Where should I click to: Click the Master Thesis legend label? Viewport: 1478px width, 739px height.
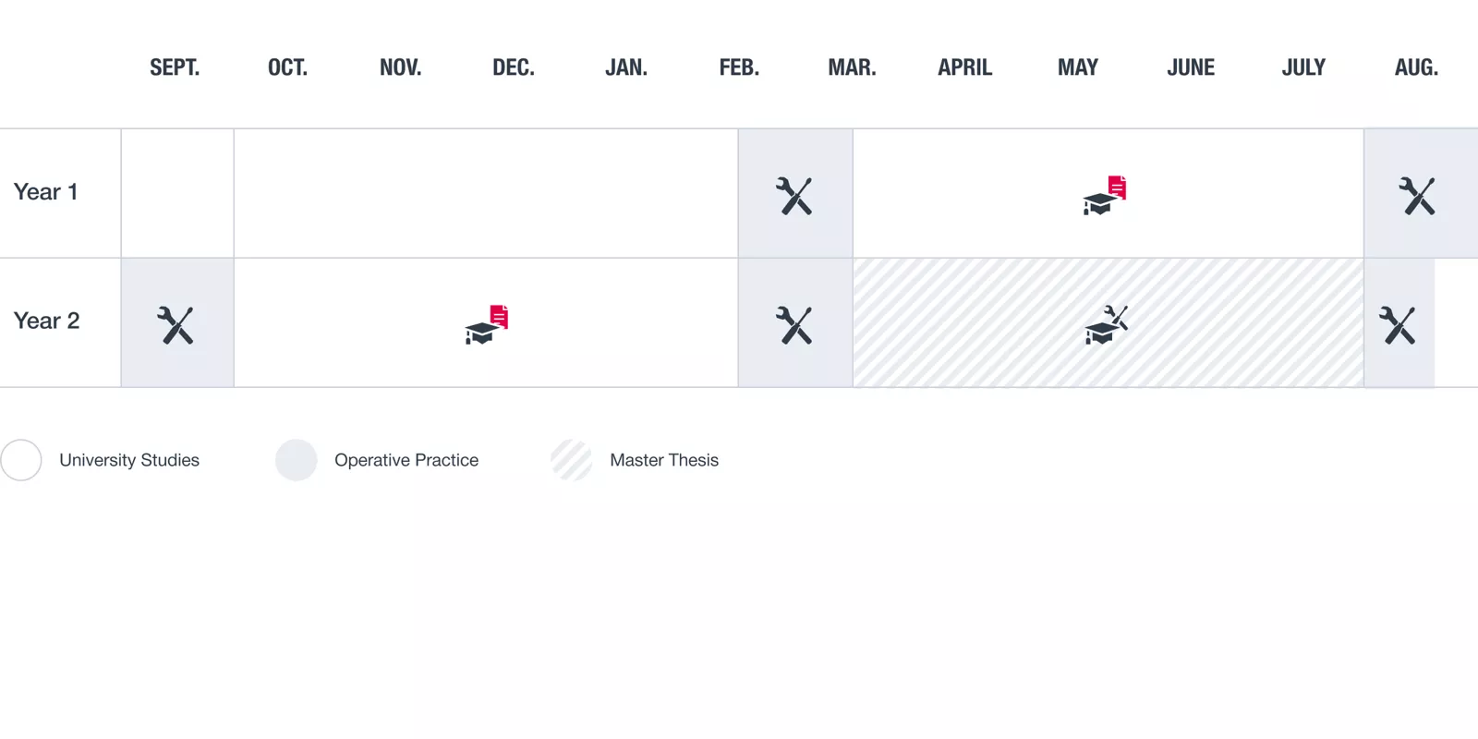pyautogui.click(x=664, y=460)
